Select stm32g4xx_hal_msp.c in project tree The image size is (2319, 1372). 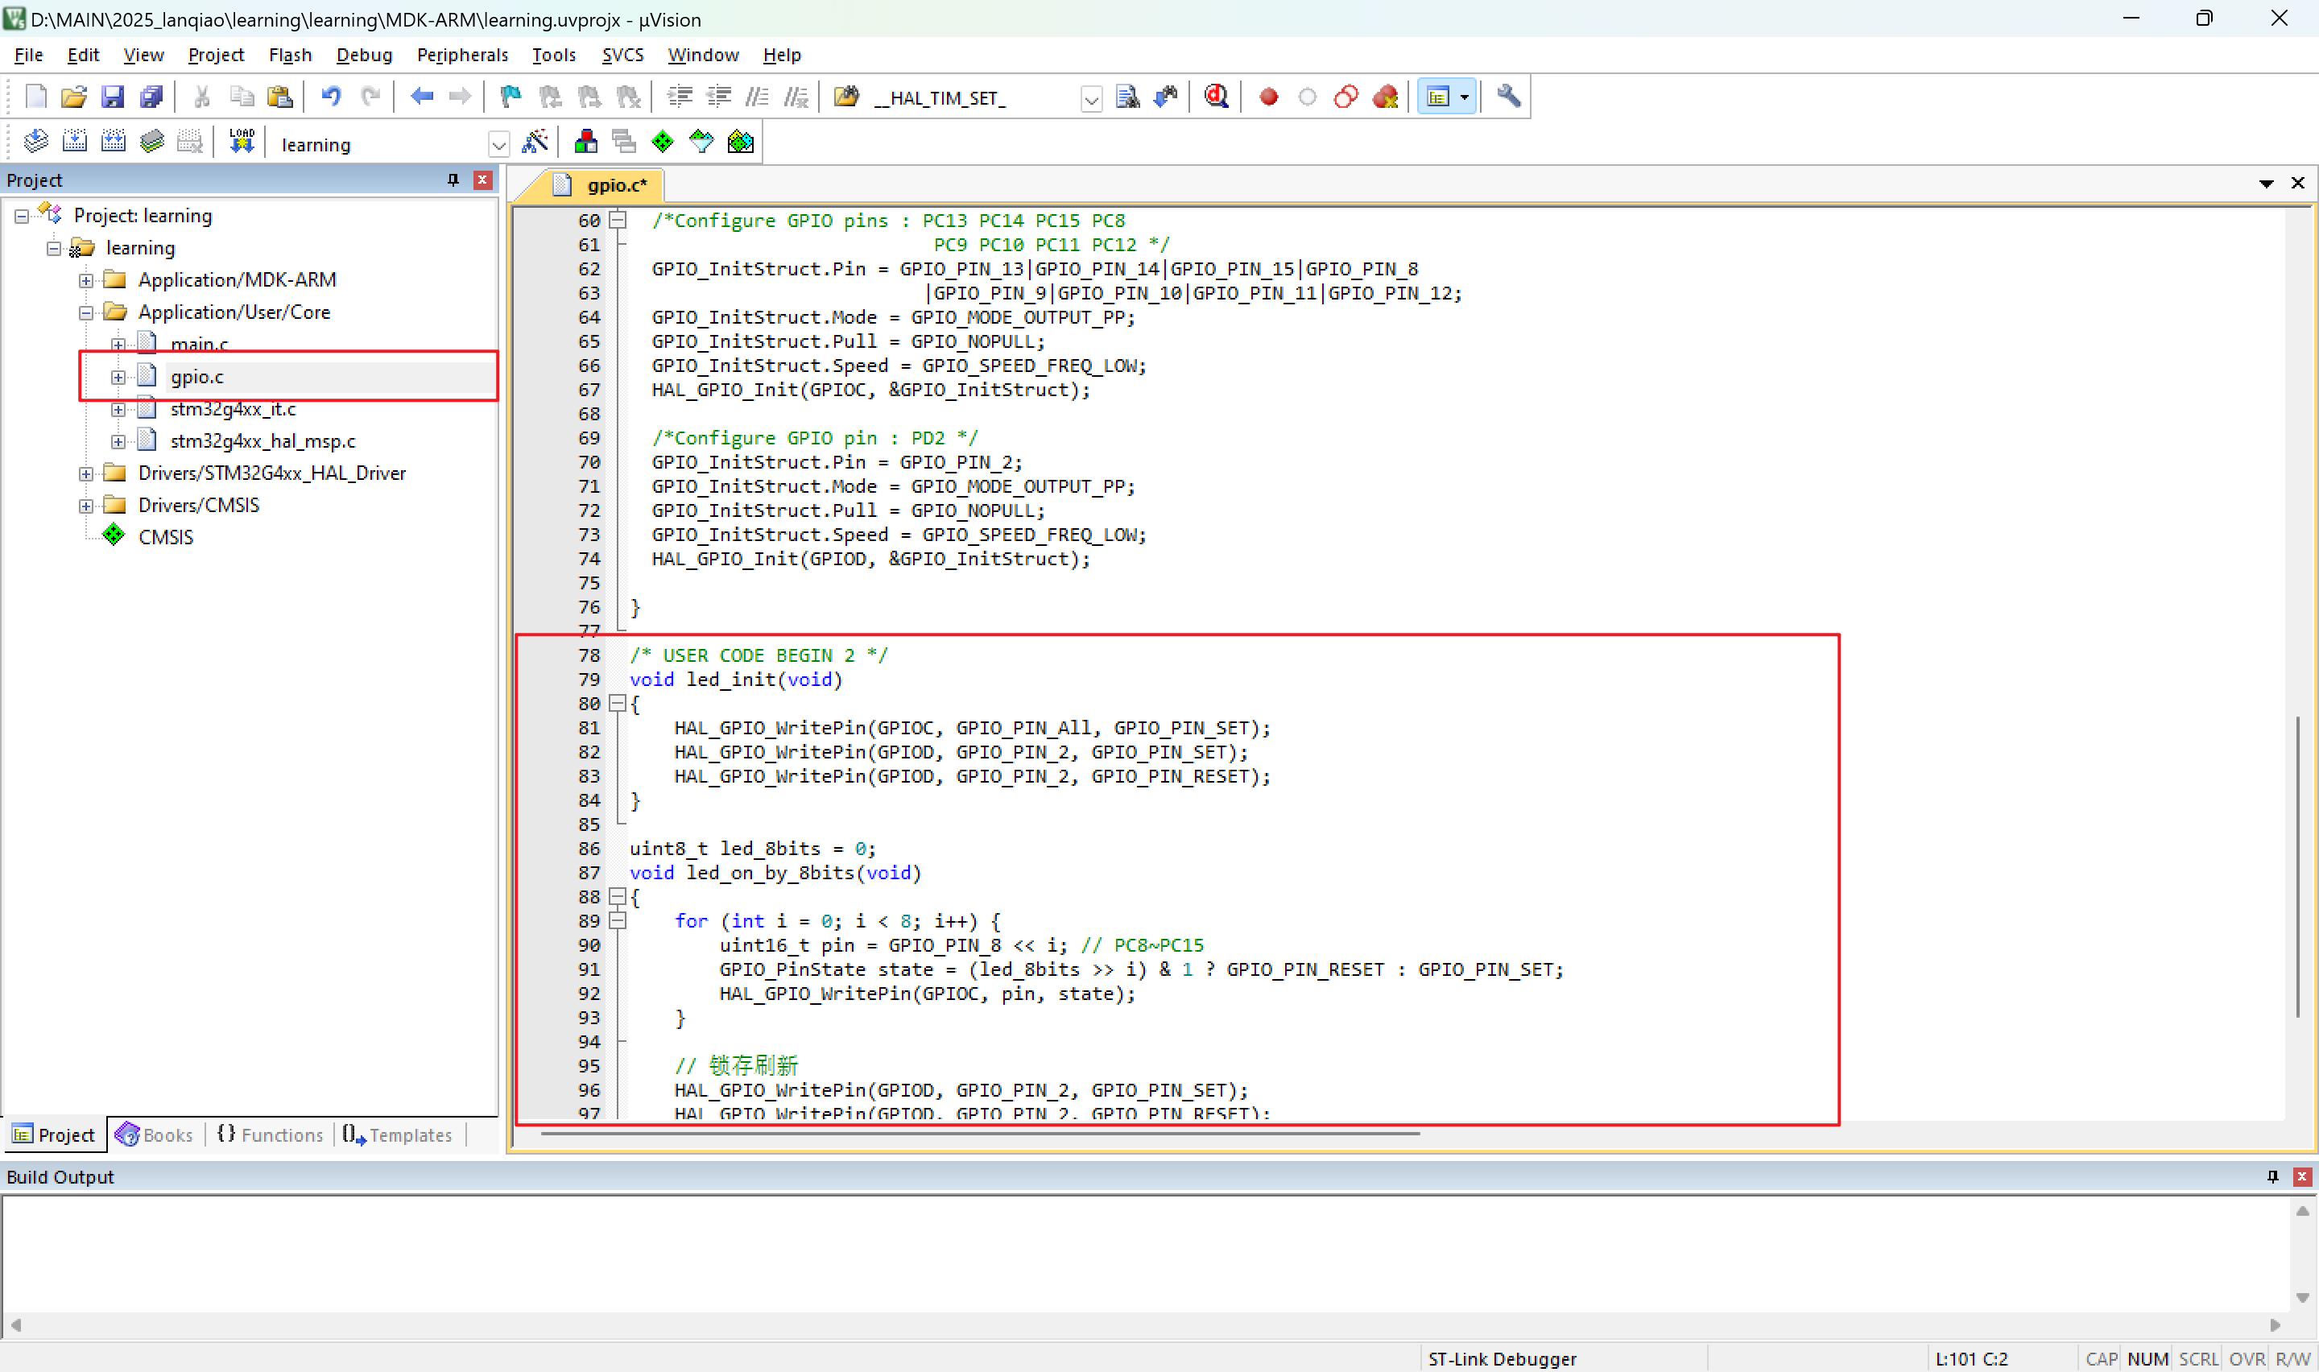262,441
